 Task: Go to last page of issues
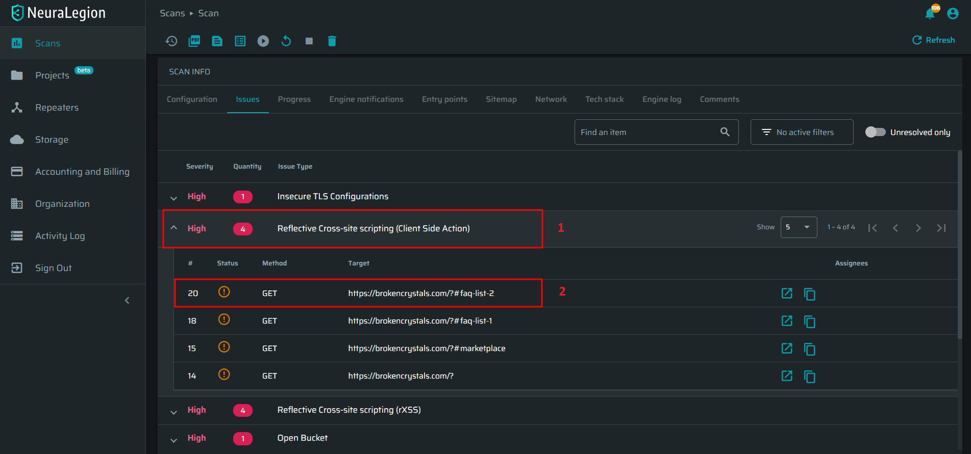coord(941,228)
